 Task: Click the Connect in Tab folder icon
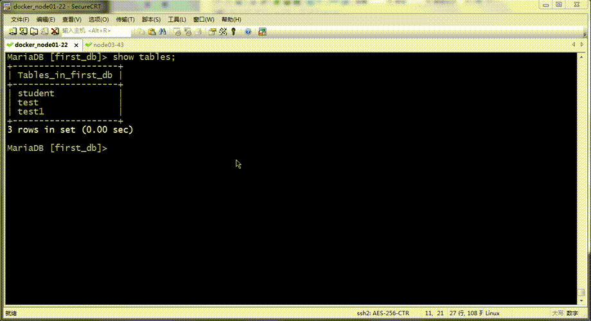pos(34,31)
